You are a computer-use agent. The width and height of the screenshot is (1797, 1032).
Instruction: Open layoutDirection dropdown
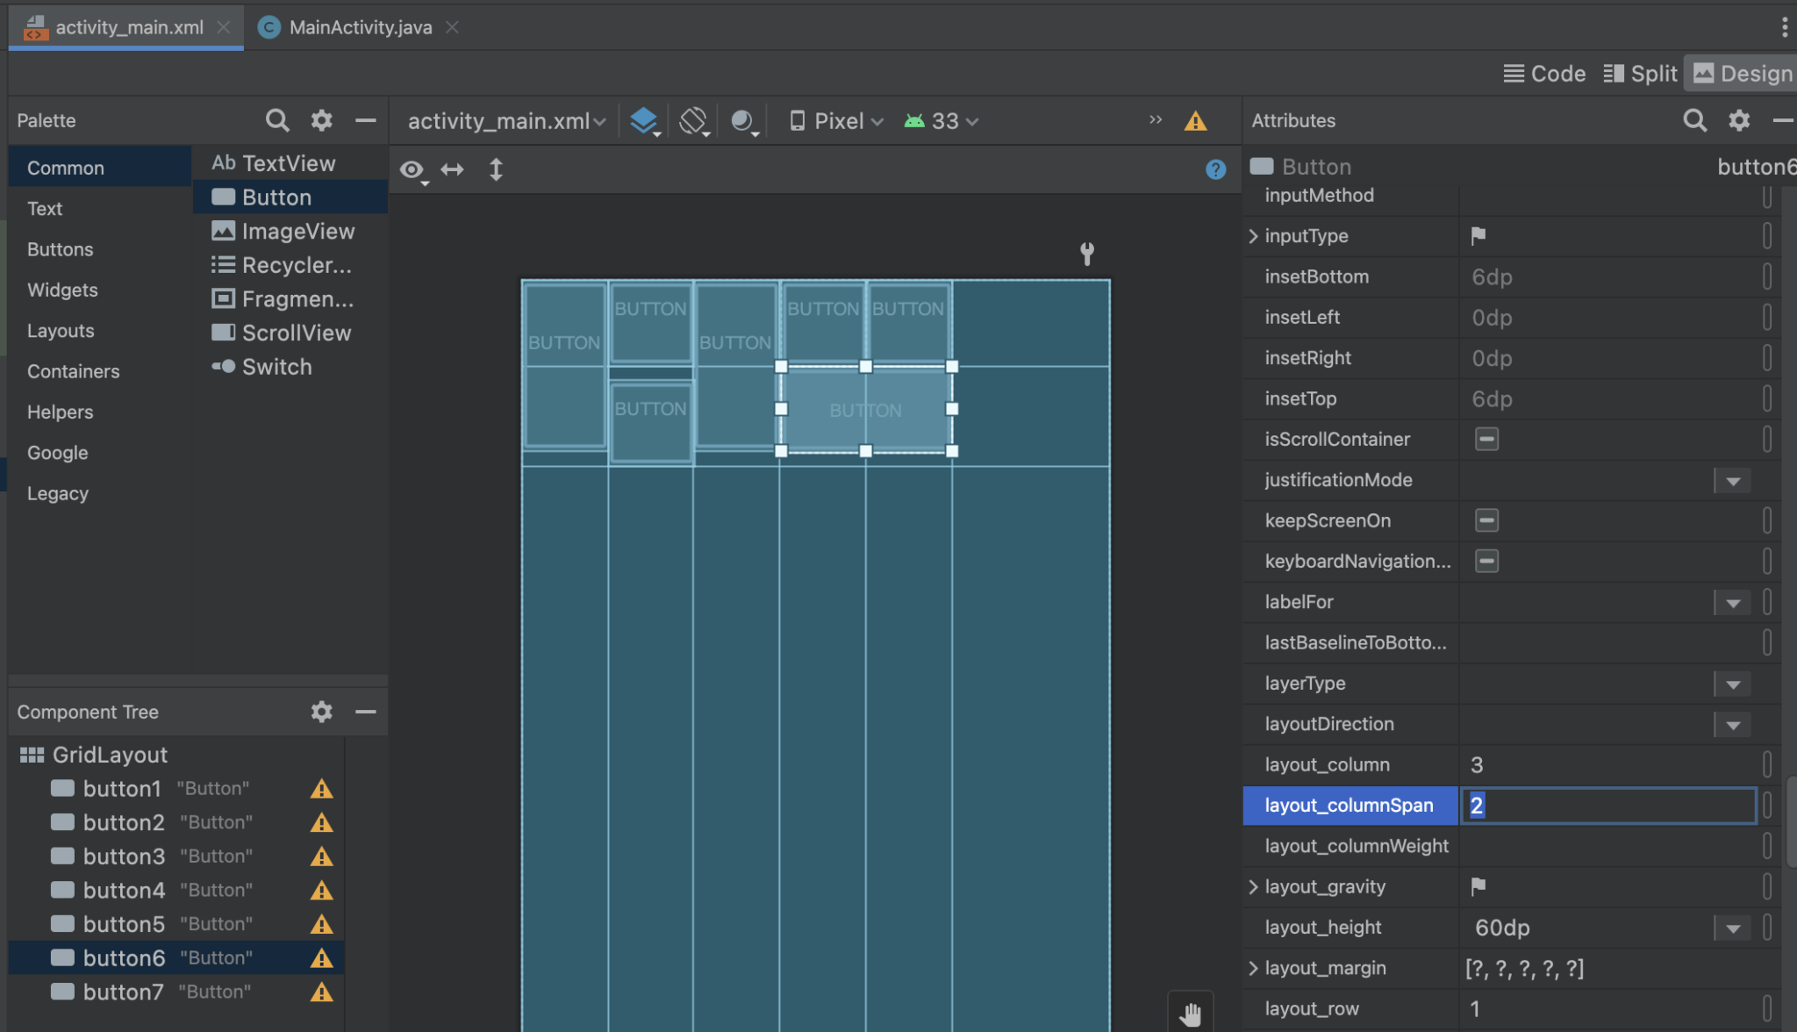coord(1733,725)
